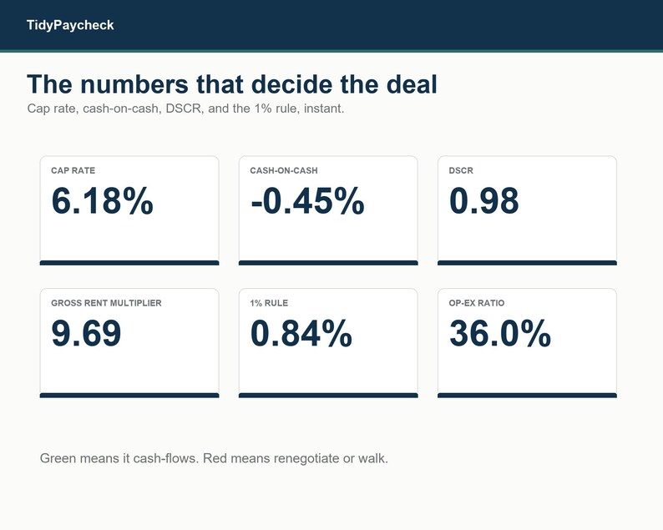Screen dimensions: 663x530
Task: Click the subtitle about cap rate and DSCR
Action: click(185, 109)
